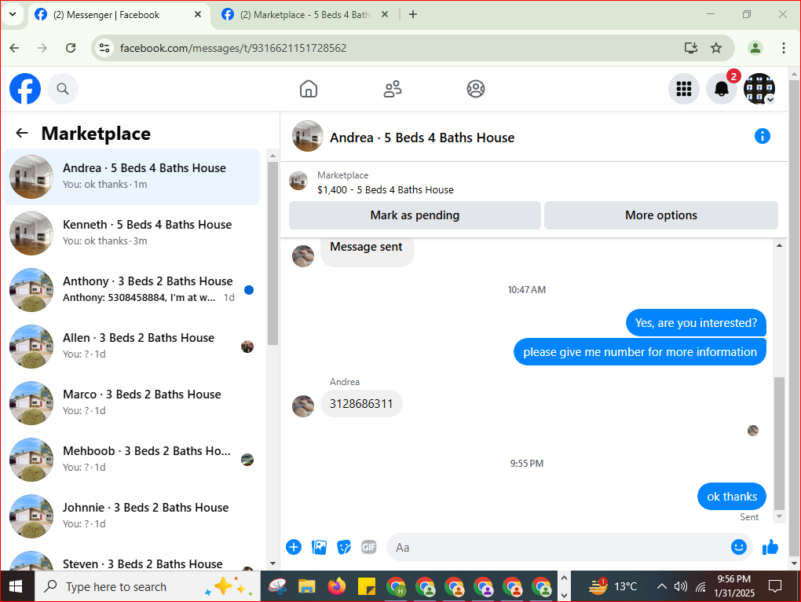The image size is (801, 602).
Task: Close the Messenger | Facebook tab
Action: coord(198,15)
